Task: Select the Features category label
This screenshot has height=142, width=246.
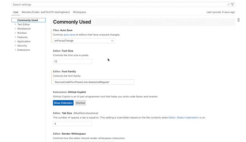Action: pyautogui.click(x=22, y=37)
